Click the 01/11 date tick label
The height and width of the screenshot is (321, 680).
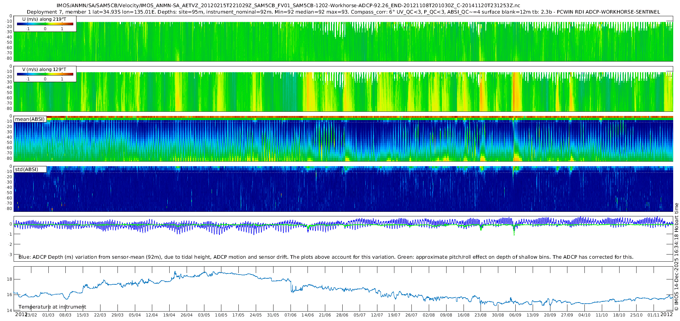653,315
